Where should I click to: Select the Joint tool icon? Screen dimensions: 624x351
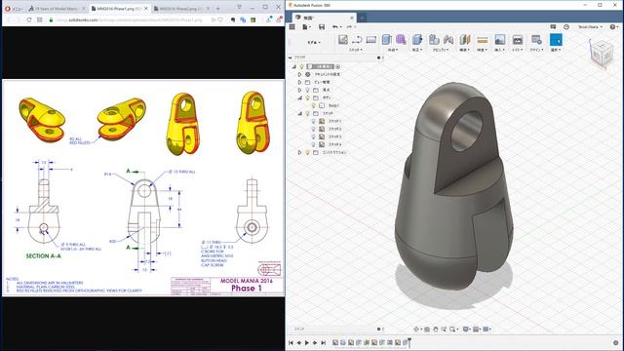pyautogui.click(x=448, y=39)
